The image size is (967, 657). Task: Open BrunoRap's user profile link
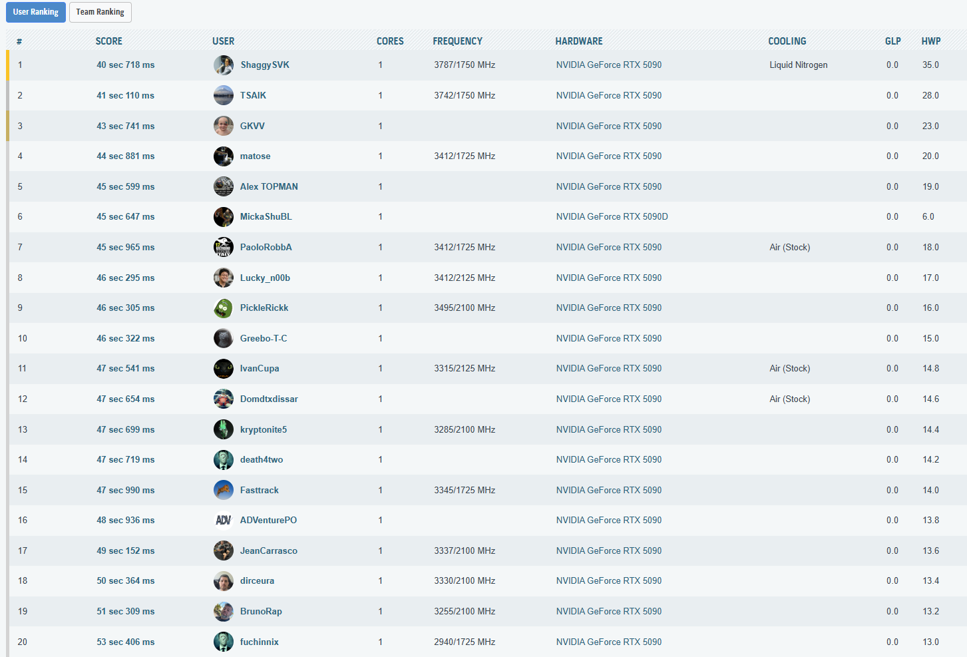click(x=261, y=612)
